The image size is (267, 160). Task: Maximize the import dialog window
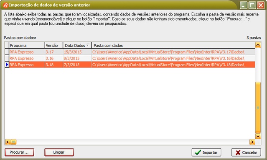(x=252, y=5)
